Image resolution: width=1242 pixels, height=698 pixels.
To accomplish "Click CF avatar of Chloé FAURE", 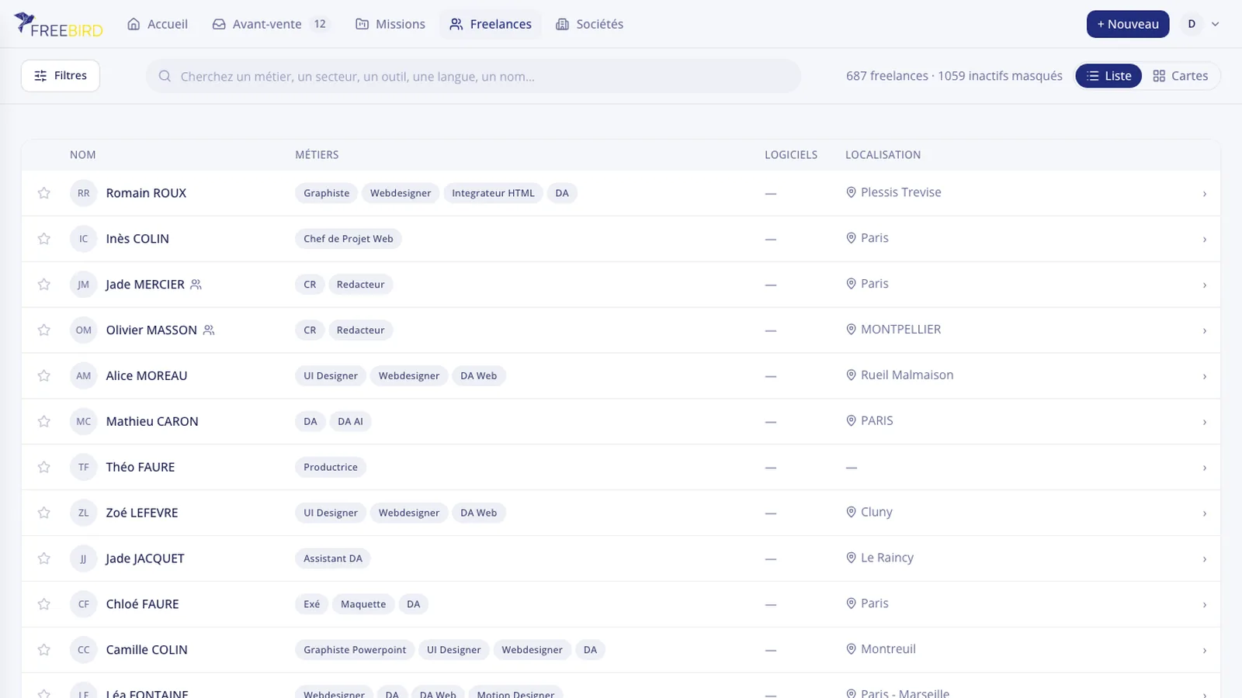I will click(x=84, y=605).
